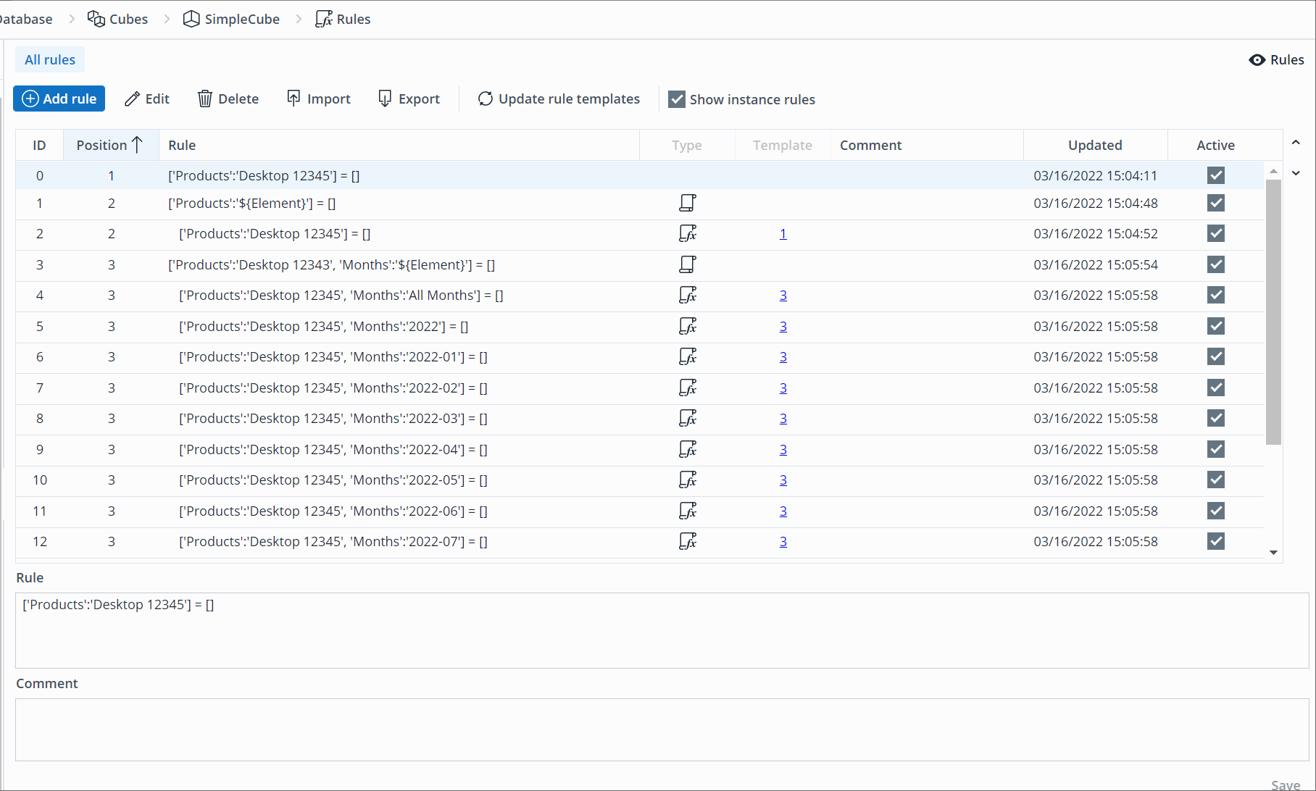
Task: Select the All rules tab
Action: [x=50, y=59]
